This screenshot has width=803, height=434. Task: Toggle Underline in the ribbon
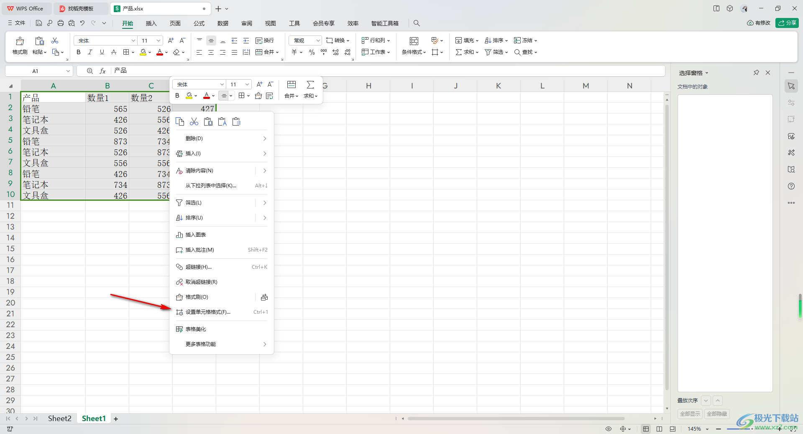(x=102, y=52)
